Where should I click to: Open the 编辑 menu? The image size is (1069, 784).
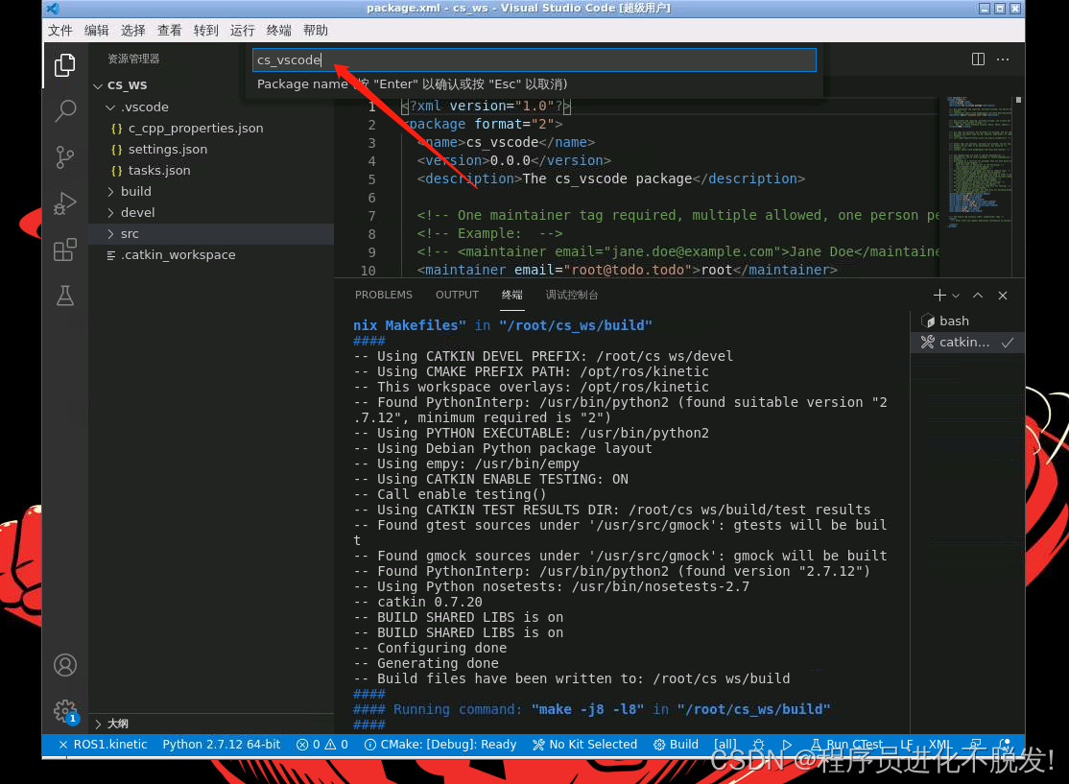(96, 30)
